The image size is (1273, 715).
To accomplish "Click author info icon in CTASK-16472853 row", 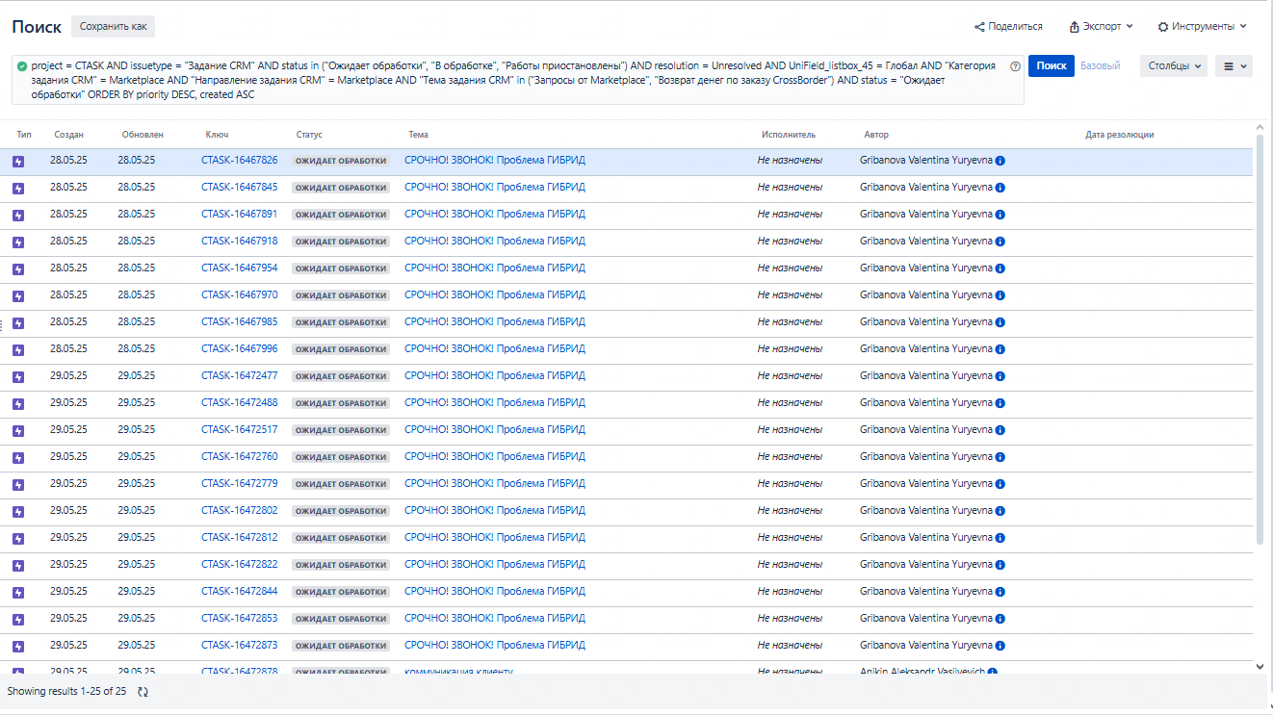I will click(x=1000, y=619).
